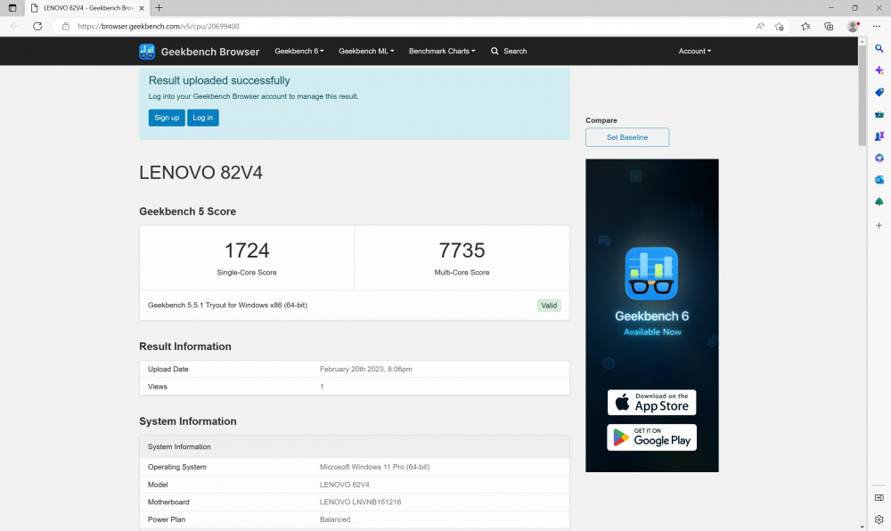Toggle the sidebar hide button icon
Screen dimensions: 891x531
tap(879, 497)
